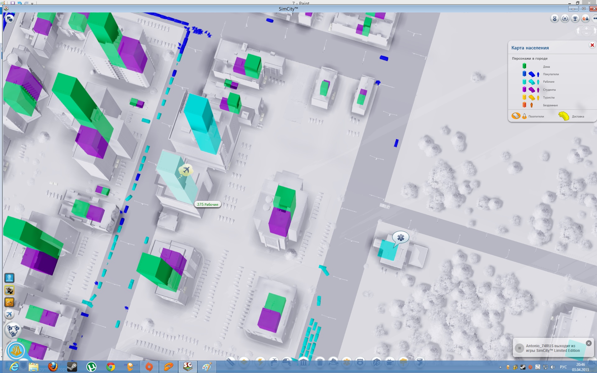Click the cyan Рабочие legend cube
This screenshot has width=597, height=373.
[524, 81]
